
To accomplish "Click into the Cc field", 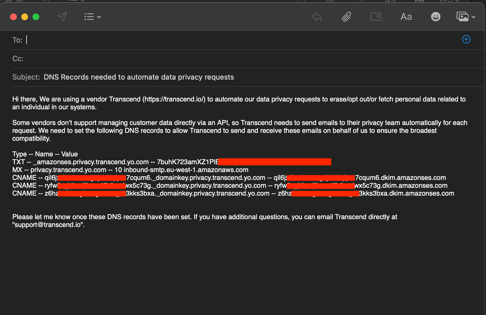I will click(224, 59).
